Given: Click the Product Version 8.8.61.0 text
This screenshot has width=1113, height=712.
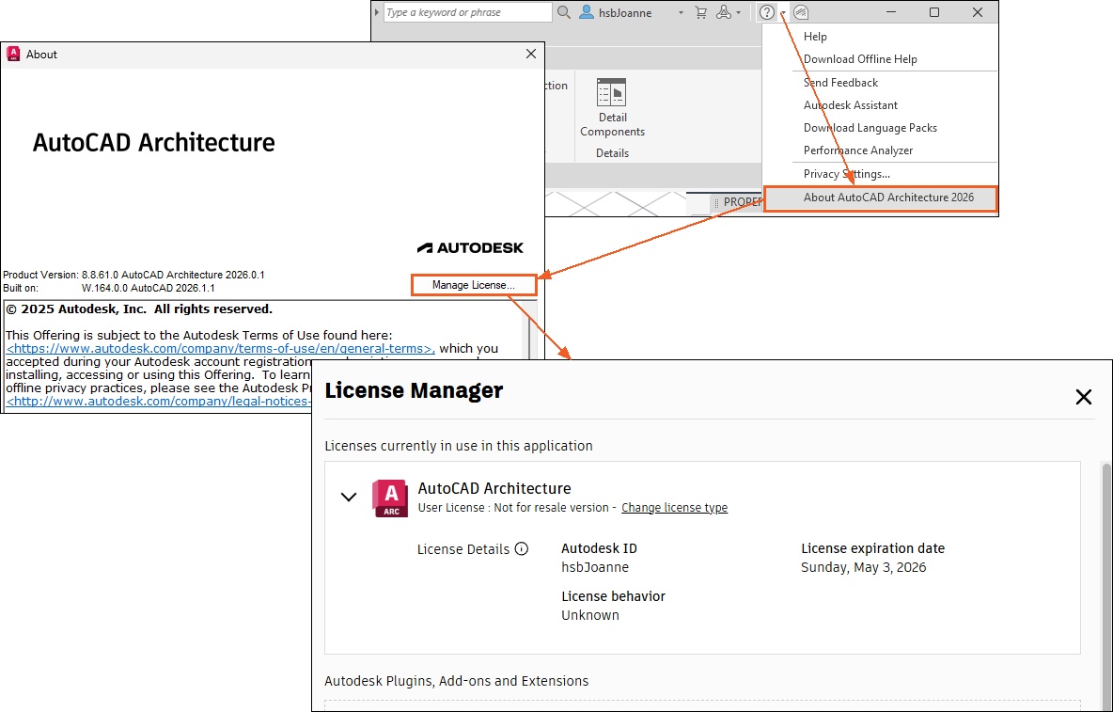Looking at the screenshot, I should [x=133, y=275].
